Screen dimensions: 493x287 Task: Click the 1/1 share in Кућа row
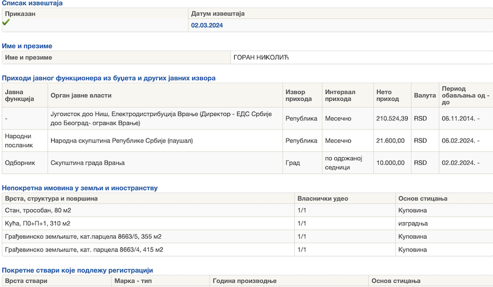[345, 223]
